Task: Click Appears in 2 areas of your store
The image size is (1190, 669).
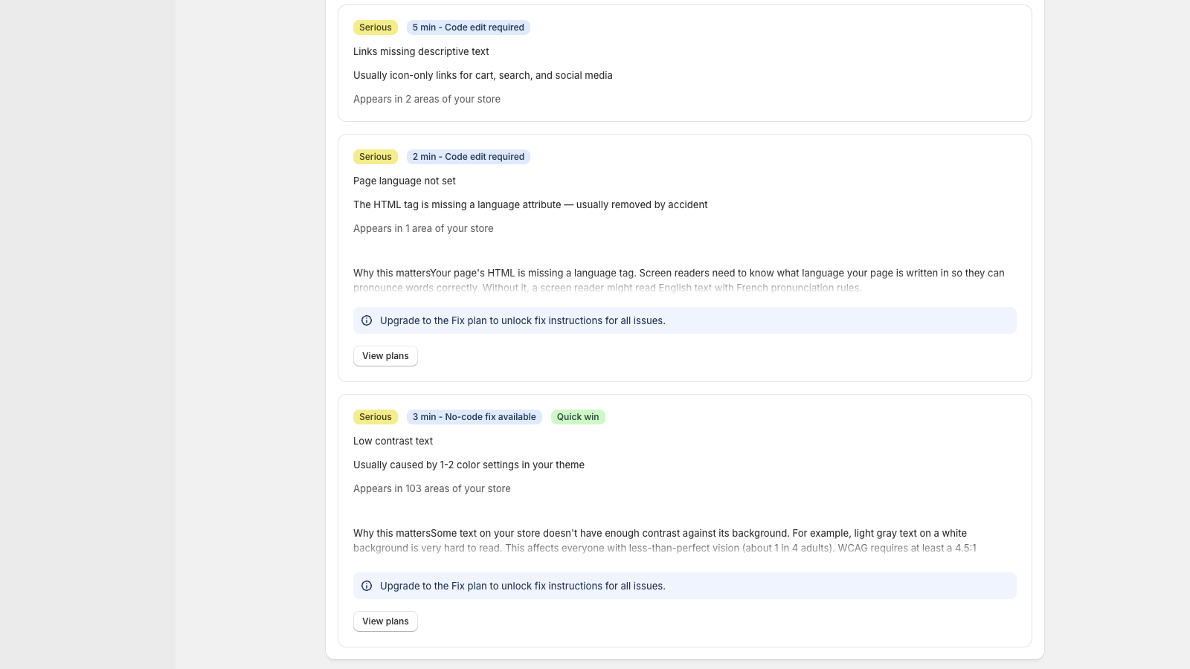Action: [427, 98]
